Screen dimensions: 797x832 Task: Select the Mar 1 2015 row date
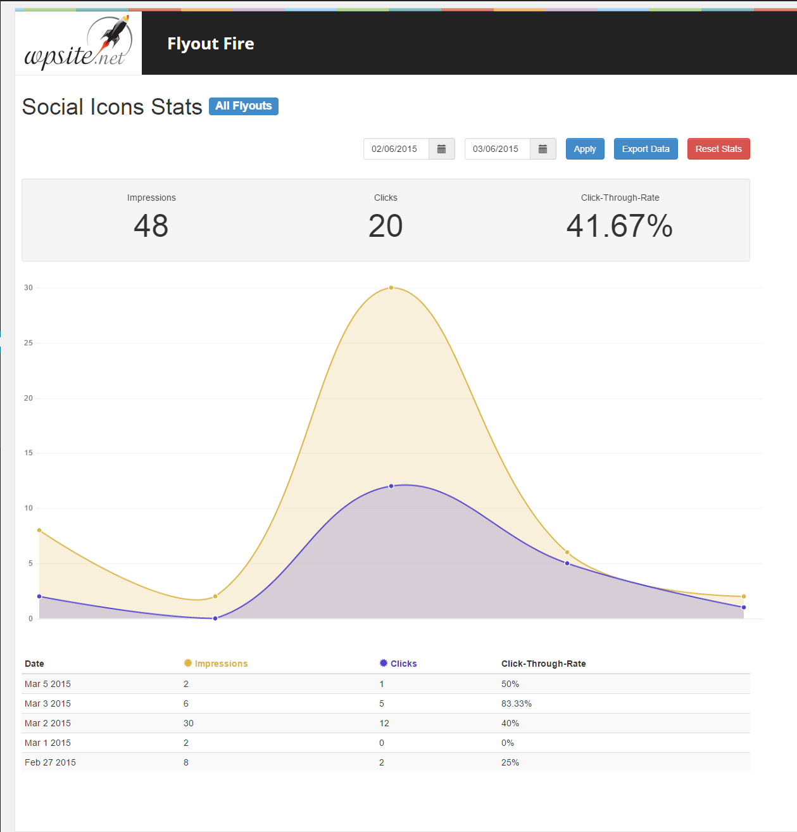(47, 743)
